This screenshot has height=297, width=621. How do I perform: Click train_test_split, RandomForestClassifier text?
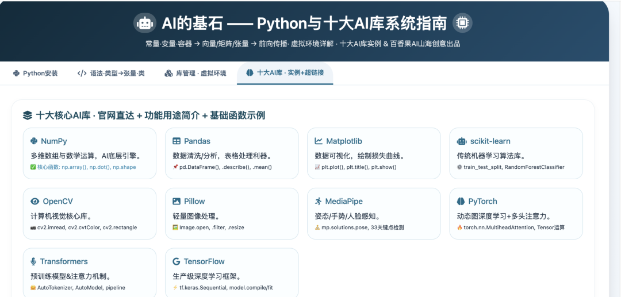pyautogui.click(x=511, y=167)
